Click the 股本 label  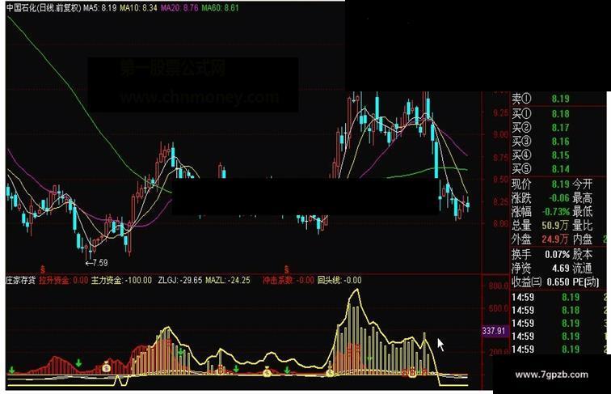pyautogui.click(x=583, y=254)
